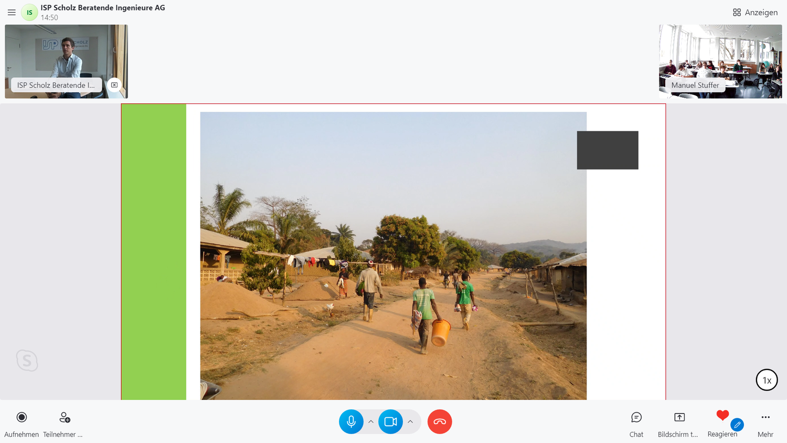787x443 pixels.
Task: Click the blue pencil edit-reaction badge
Action: (737, 425)
